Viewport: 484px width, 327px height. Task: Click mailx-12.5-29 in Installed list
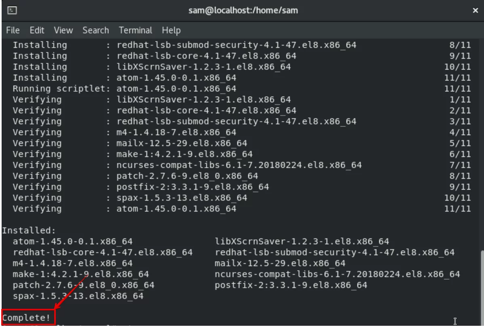point(280,263)
